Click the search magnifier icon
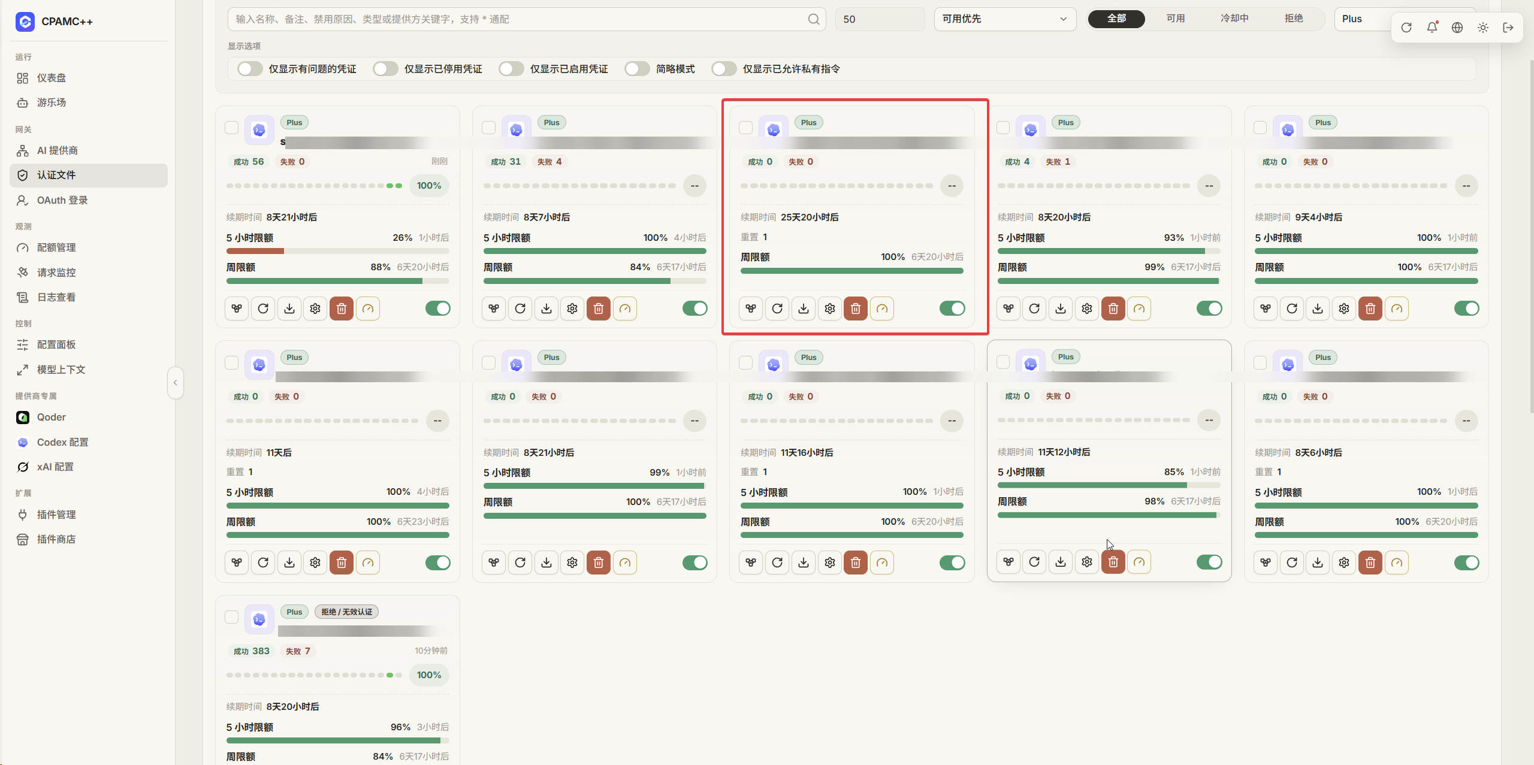This screenshot has height=765, width=1534. click(x=813, y=19)
